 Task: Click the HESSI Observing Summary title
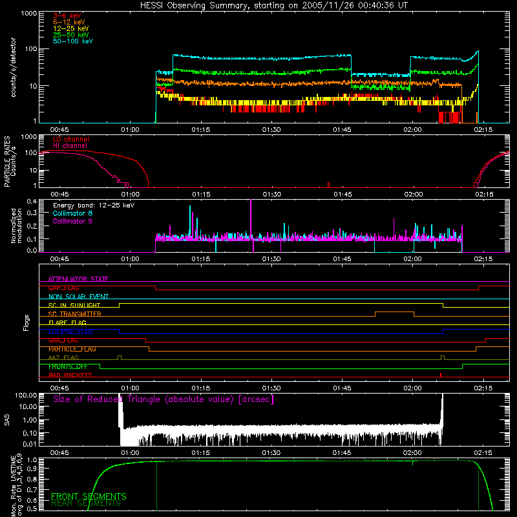click(x=273, y=6)
